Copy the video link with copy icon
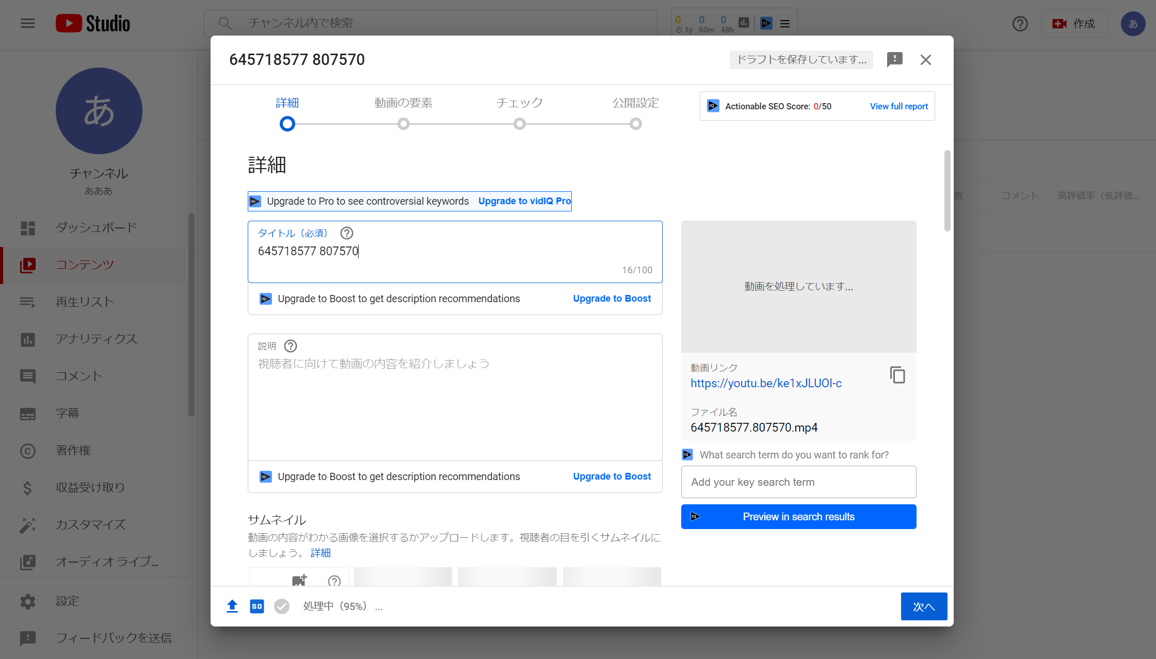This screenshot has width=1156, height=659. (x=897, y=375)
